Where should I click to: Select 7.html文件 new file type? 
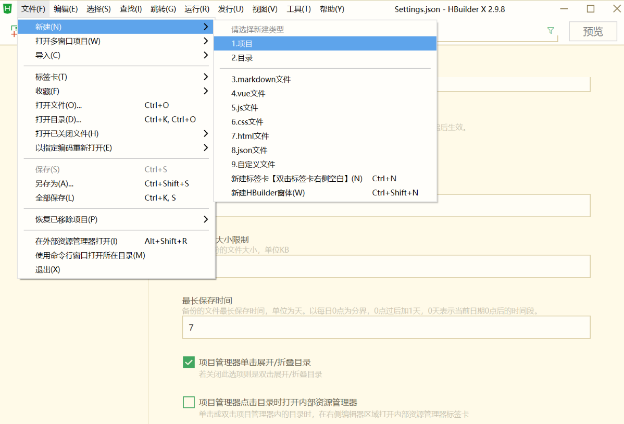pyautogui.click(x=325, y=136)
